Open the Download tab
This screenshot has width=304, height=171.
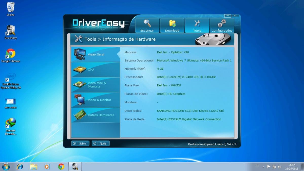(172, 25)
